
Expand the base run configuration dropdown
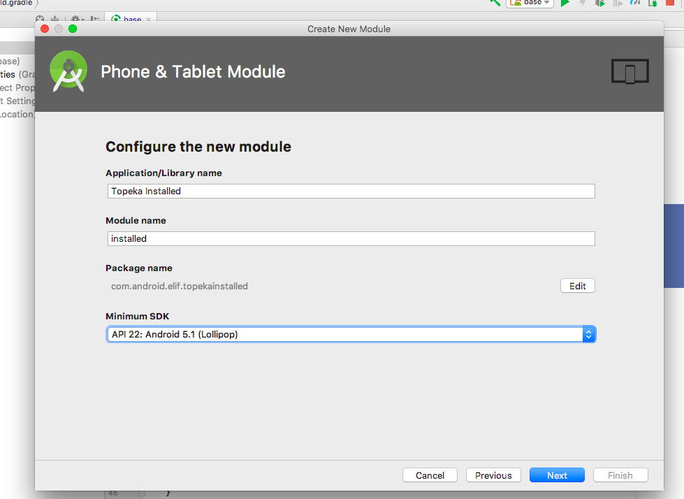point(530,3)
